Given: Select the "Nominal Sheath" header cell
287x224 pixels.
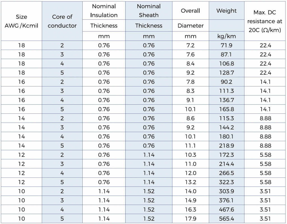Looking at the screenshot, I should coord(149,11).
